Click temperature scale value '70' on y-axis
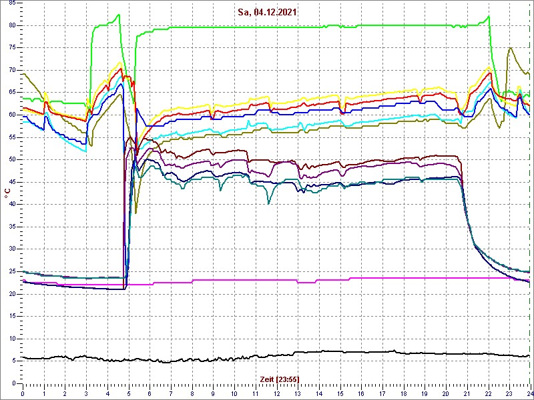Image resolution: width=534 pixels, height=400 pixels. [13, 70]
